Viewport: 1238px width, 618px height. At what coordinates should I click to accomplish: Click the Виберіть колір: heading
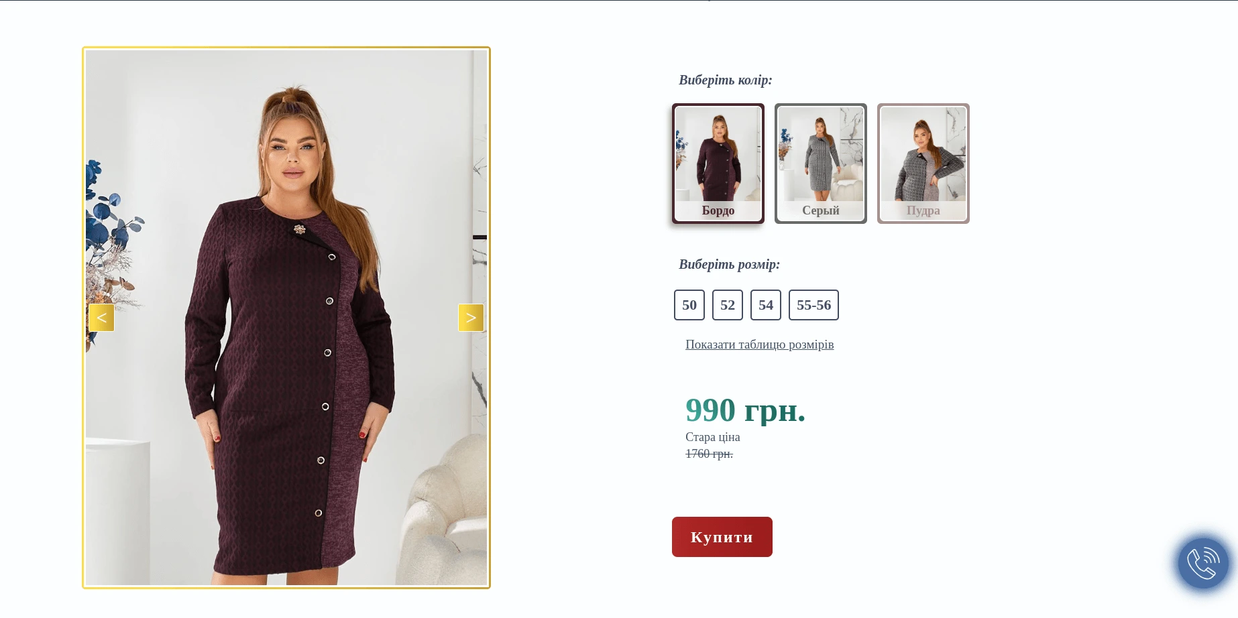tap(725, 80)
